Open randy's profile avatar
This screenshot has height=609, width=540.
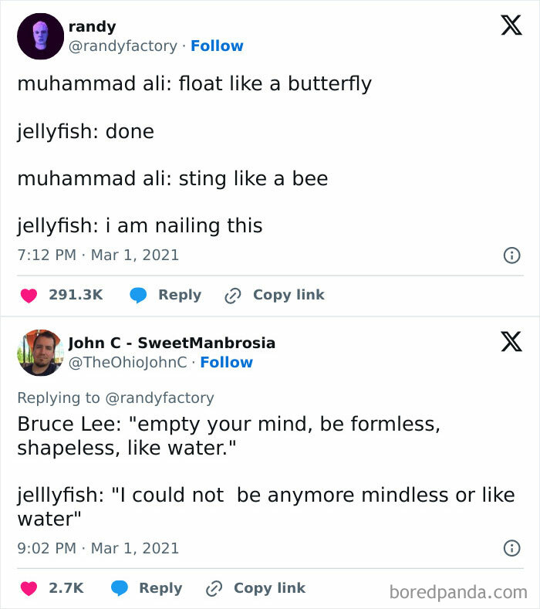point(39,36)
